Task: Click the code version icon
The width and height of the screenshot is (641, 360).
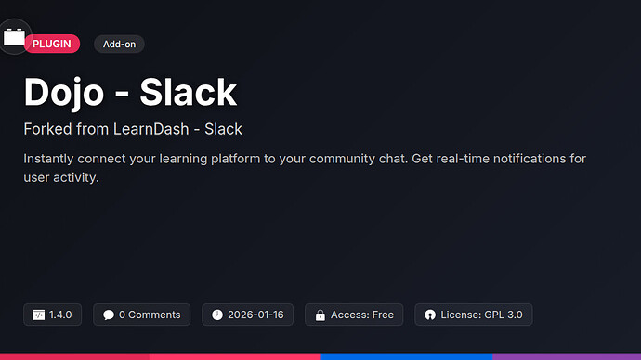Action: pos(39,315)
